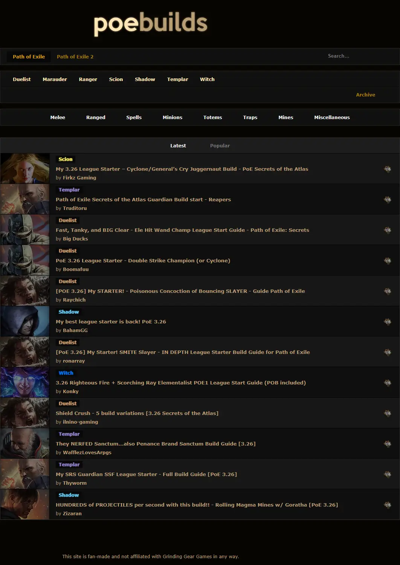
Task: Show Miscellaneous builds
Action: pyautogui.click(x=332, y=117)
